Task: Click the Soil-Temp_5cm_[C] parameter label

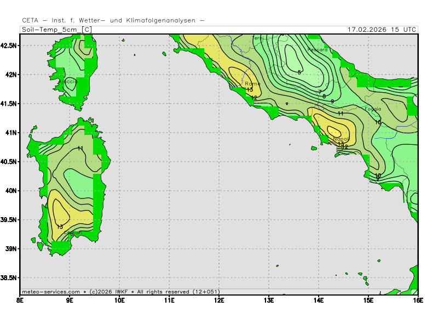Action: tap(56, 29)
